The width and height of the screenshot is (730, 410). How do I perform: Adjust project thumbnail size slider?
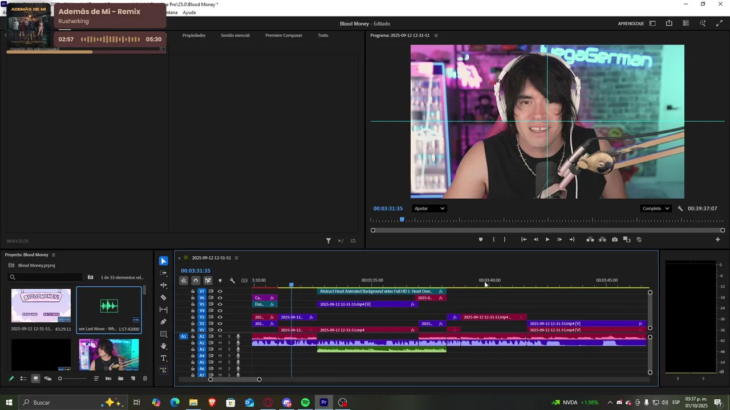73,379
